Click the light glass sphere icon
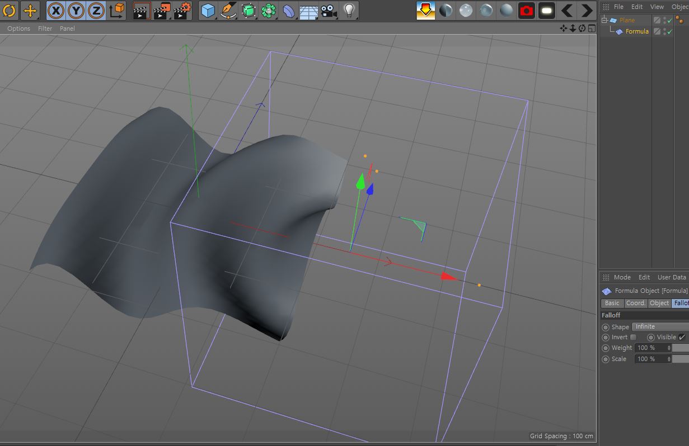The image size is (689, 446). 466,10
